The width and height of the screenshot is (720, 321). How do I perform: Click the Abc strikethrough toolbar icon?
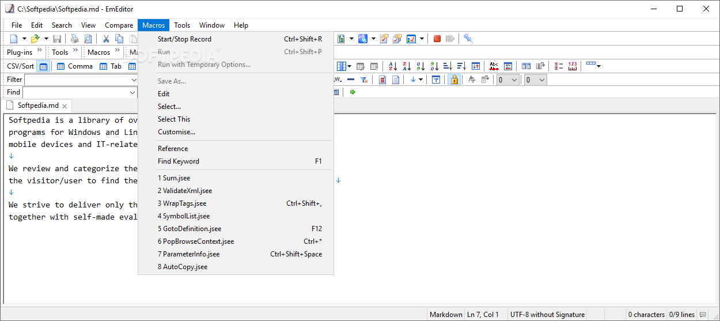pyautogui.click(x=494, y=66)
